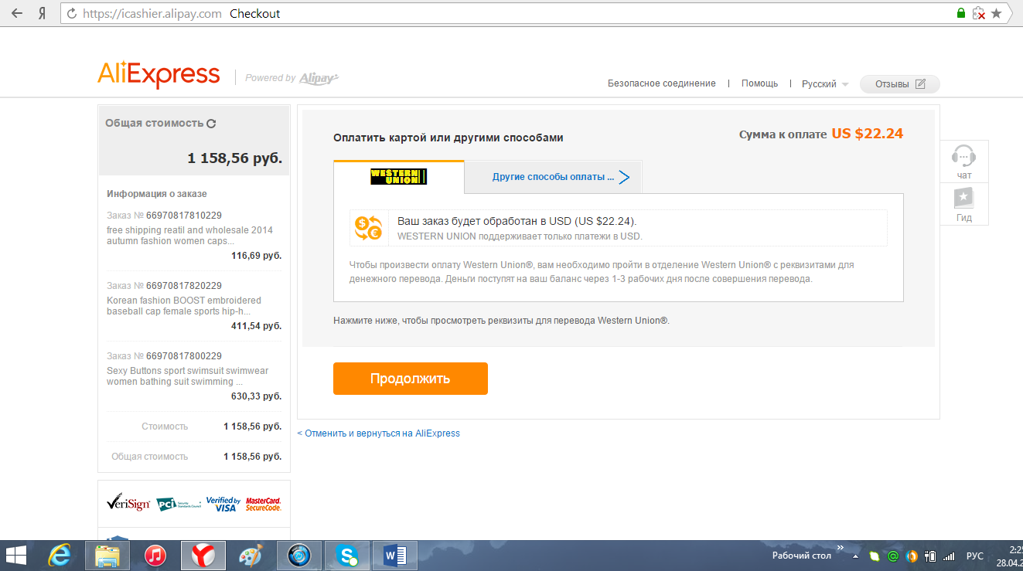Open iTunes from taskbar

[155, 555]
